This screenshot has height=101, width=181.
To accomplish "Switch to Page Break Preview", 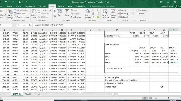I will [156, 98].
